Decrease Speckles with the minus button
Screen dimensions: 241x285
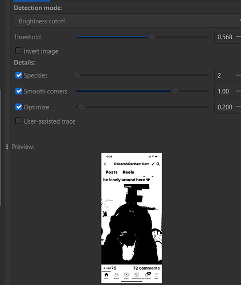click(239, 75)
